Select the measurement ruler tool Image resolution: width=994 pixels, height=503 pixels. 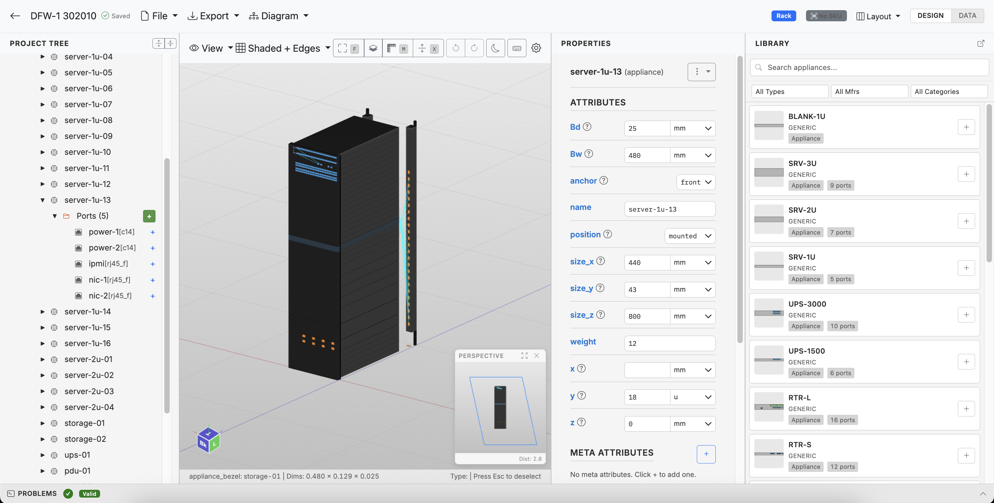(391, 48)
